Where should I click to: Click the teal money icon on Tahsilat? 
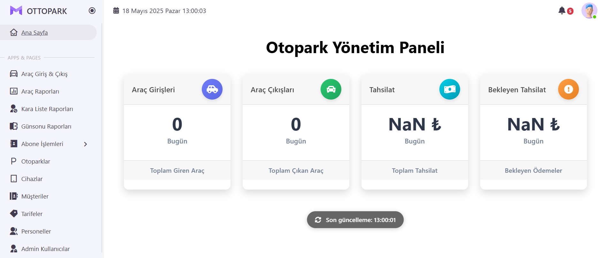pyautogui.click(x=450, y=89)
